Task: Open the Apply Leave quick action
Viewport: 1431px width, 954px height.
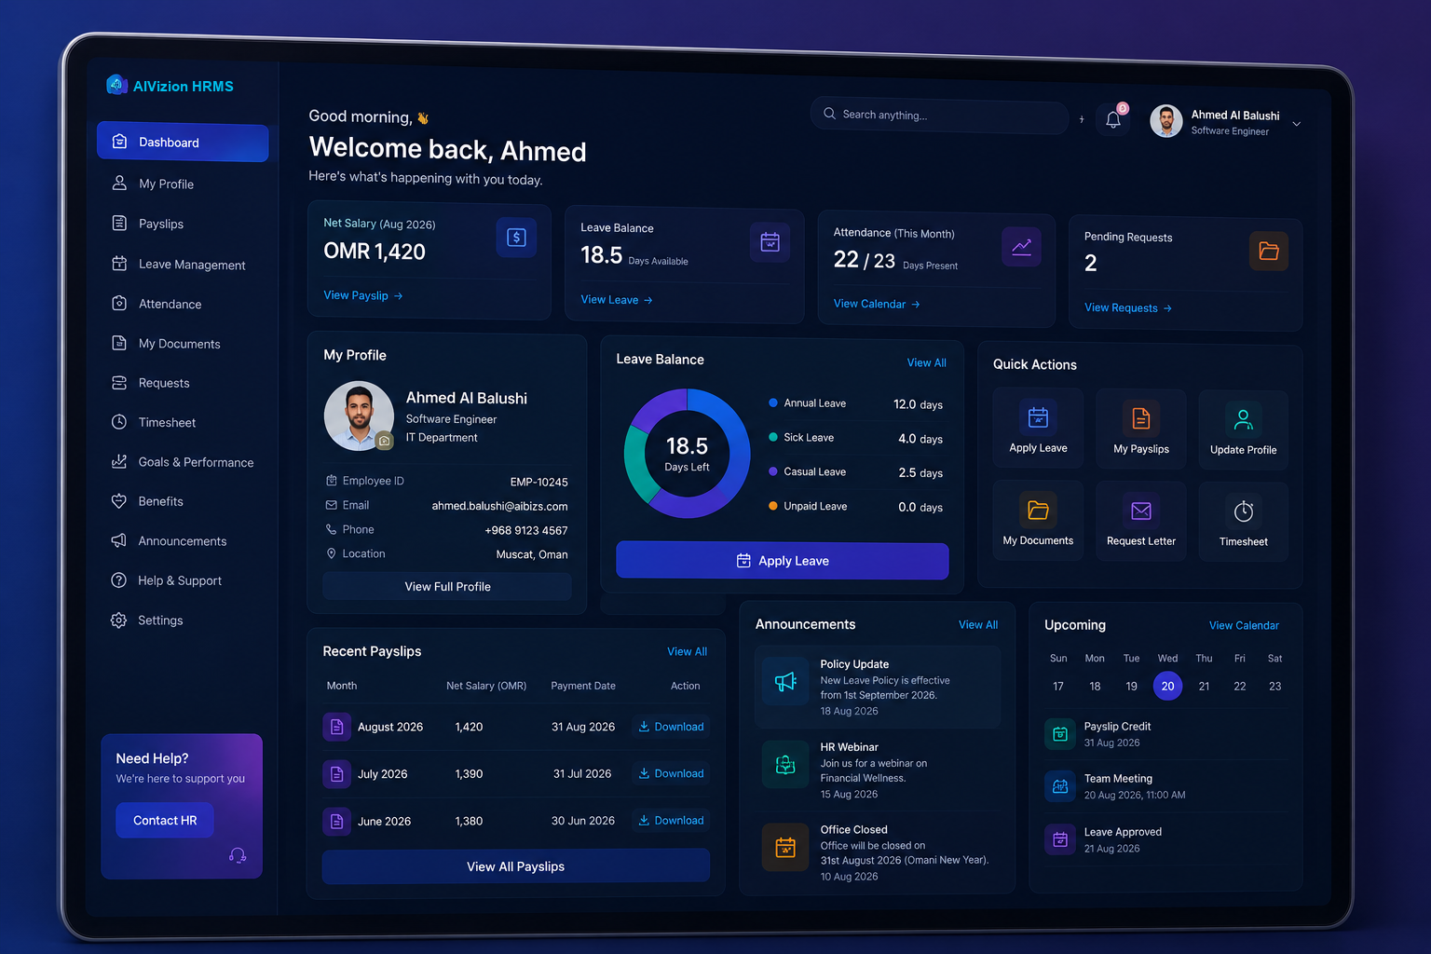Action: (x=1038, y=428)
